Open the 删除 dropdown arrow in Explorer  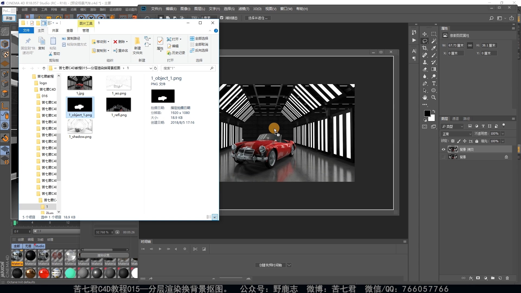pyautogui.click(x=127, y=42)
